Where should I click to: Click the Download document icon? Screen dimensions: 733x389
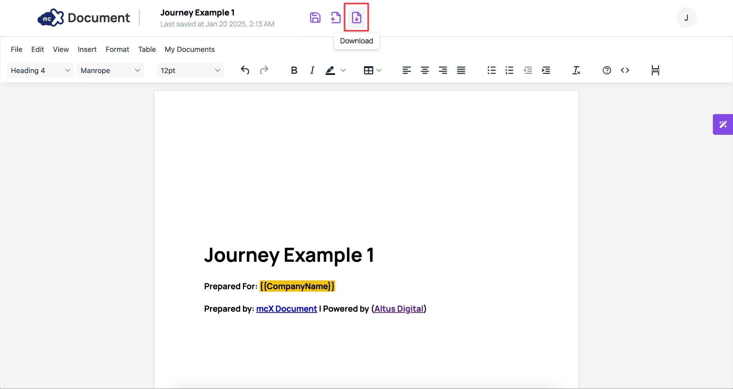click(x=356, y=18)
